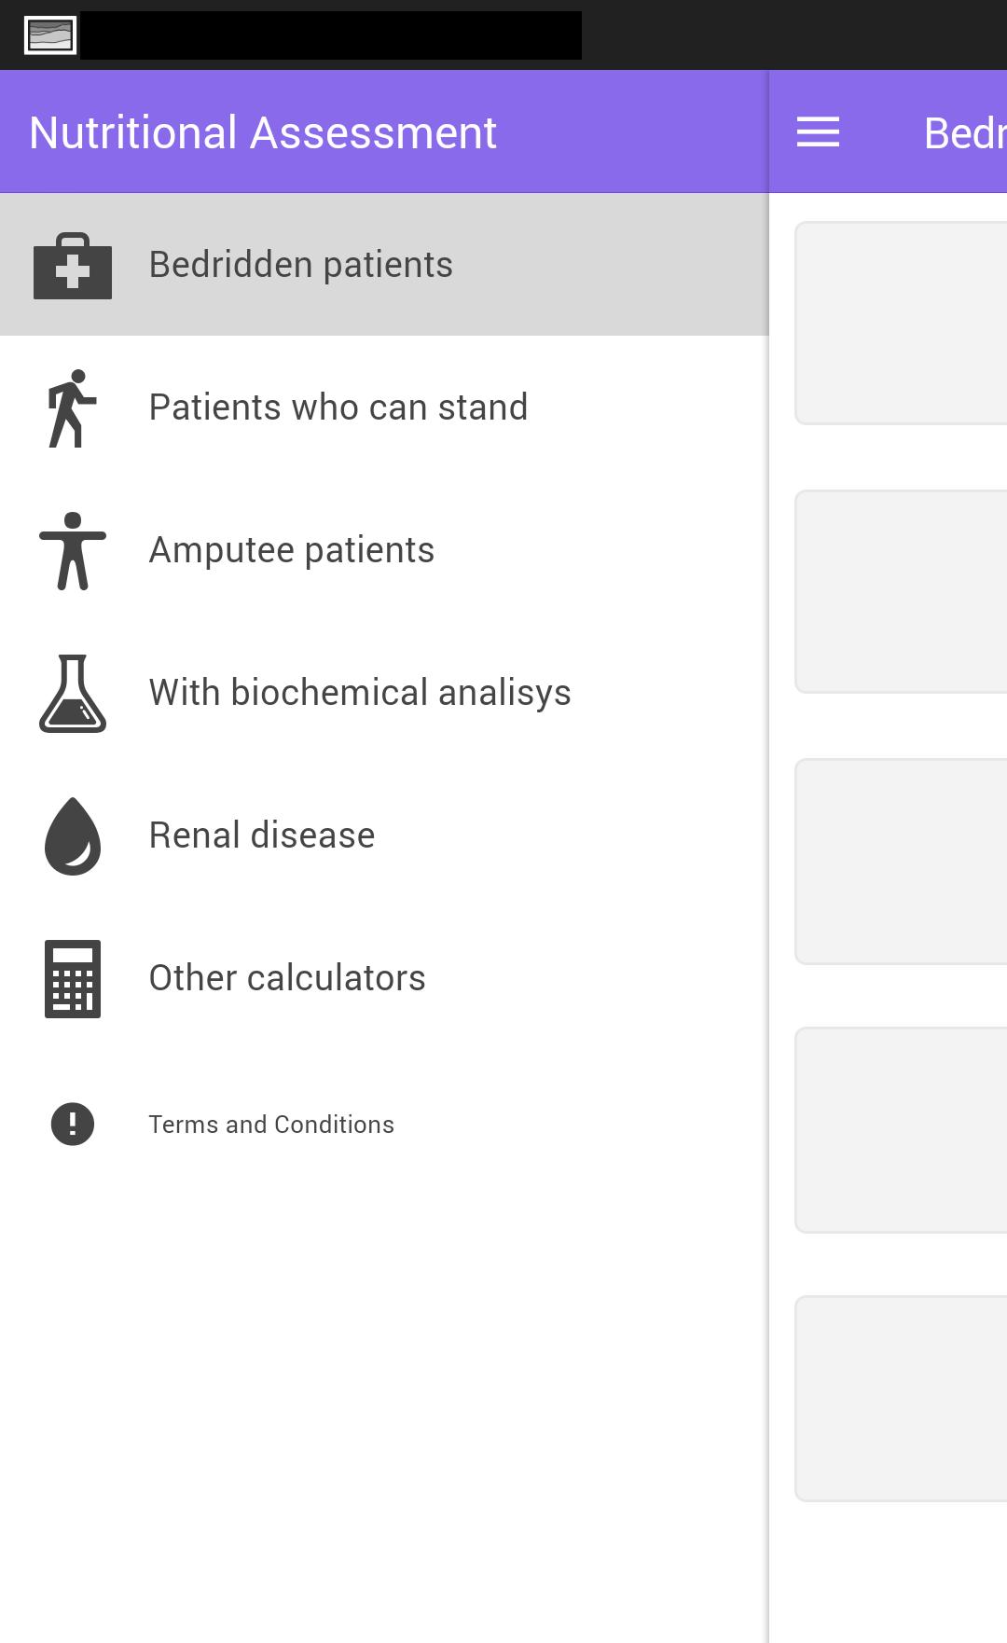The width and height of the screenshot is (1007, 1643).
Task: Select Other calculators in the drawer
Action: point(286,978)
